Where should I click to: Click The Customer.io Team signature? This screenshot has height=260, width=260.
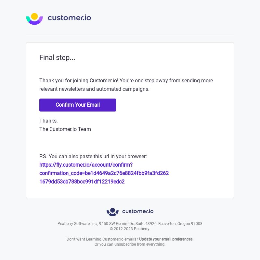pos(65,129)
